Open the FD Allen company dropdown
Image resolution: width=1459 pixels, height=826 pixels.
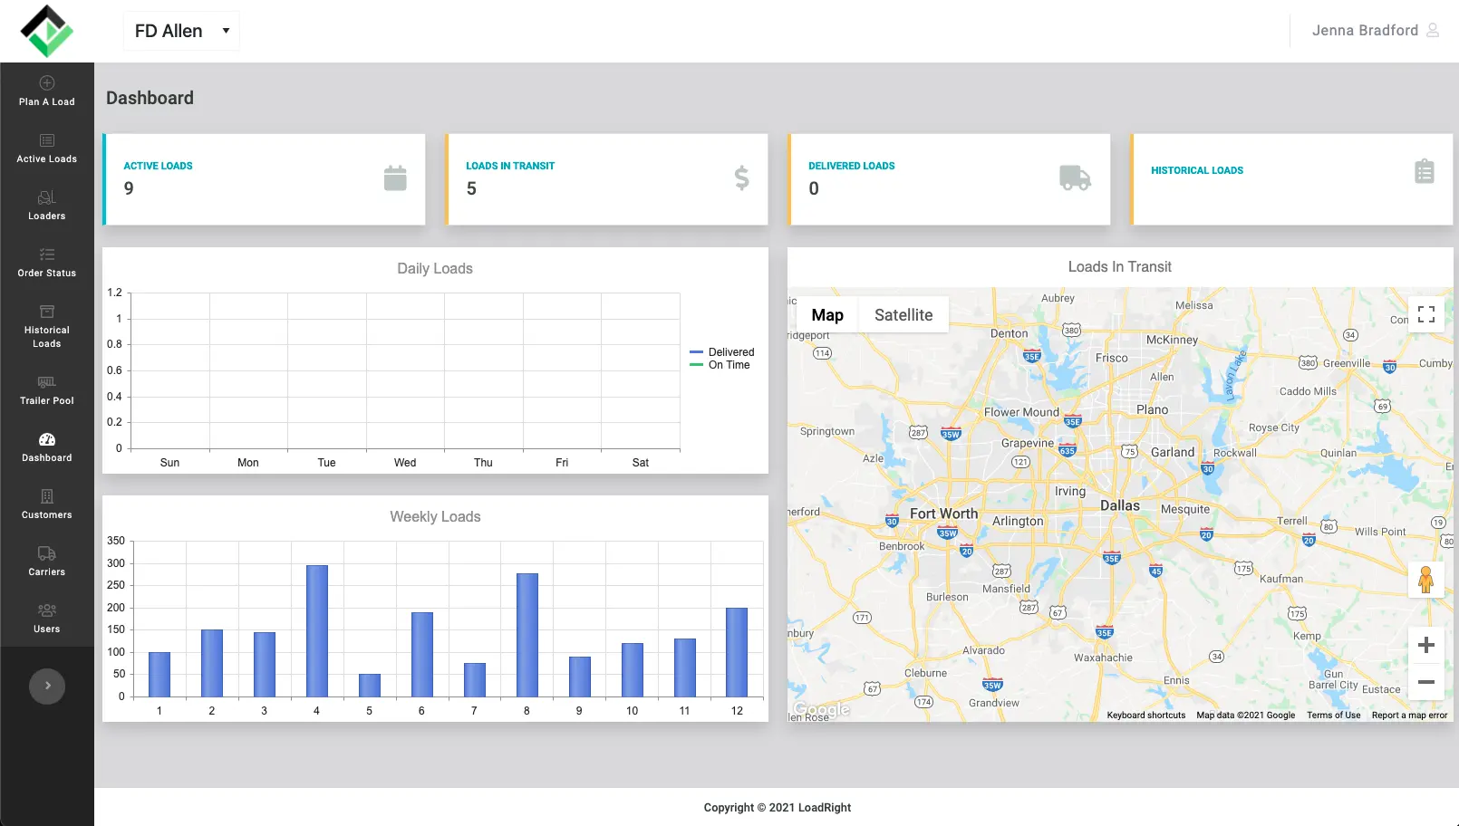(x=180, y=30)
